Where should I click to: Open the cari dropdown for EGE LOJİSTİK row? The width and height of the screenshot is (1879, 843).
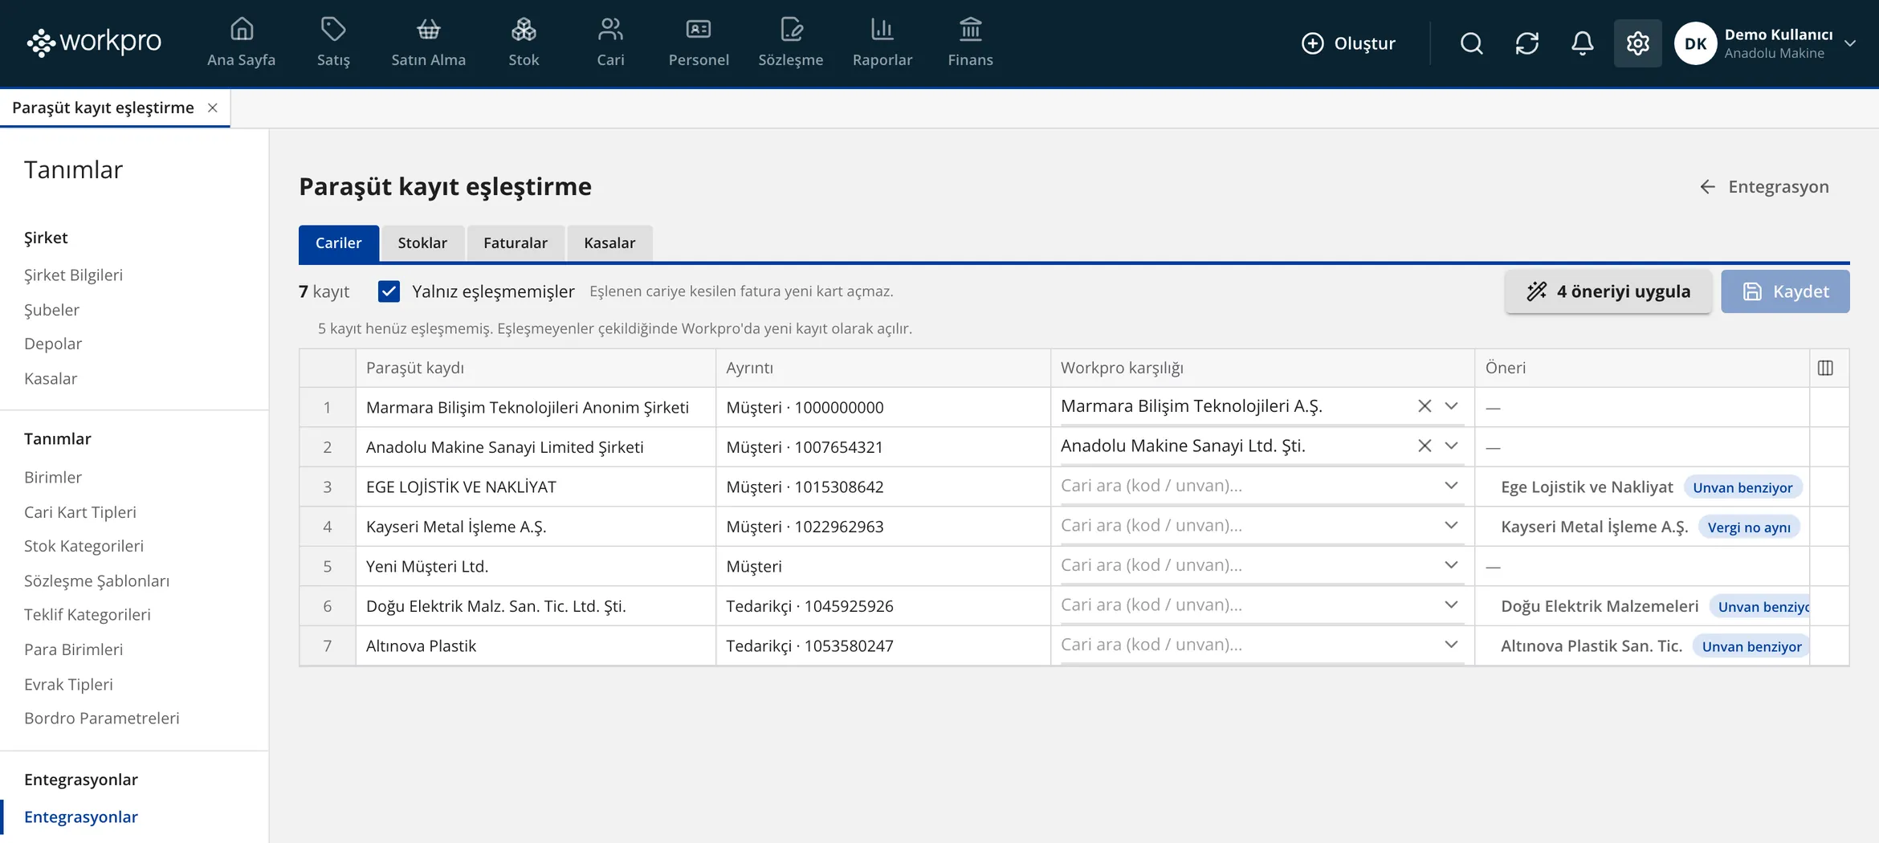point(1451,486)
